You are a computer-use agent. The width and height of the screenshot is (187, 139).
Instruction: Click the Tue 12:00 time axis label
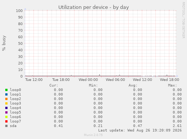pos(34,80)
